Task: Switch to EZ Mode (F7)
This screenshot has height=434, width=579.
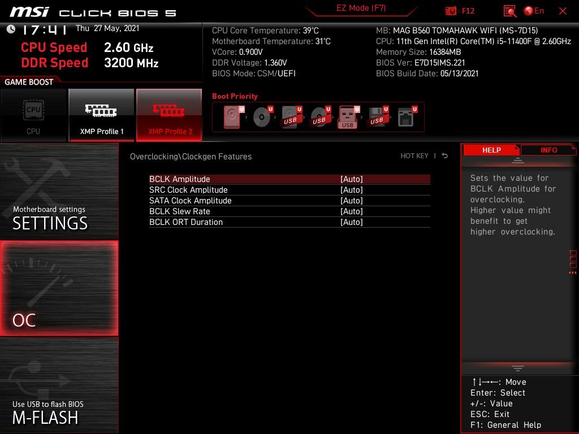Action: (x=361, y=8)
